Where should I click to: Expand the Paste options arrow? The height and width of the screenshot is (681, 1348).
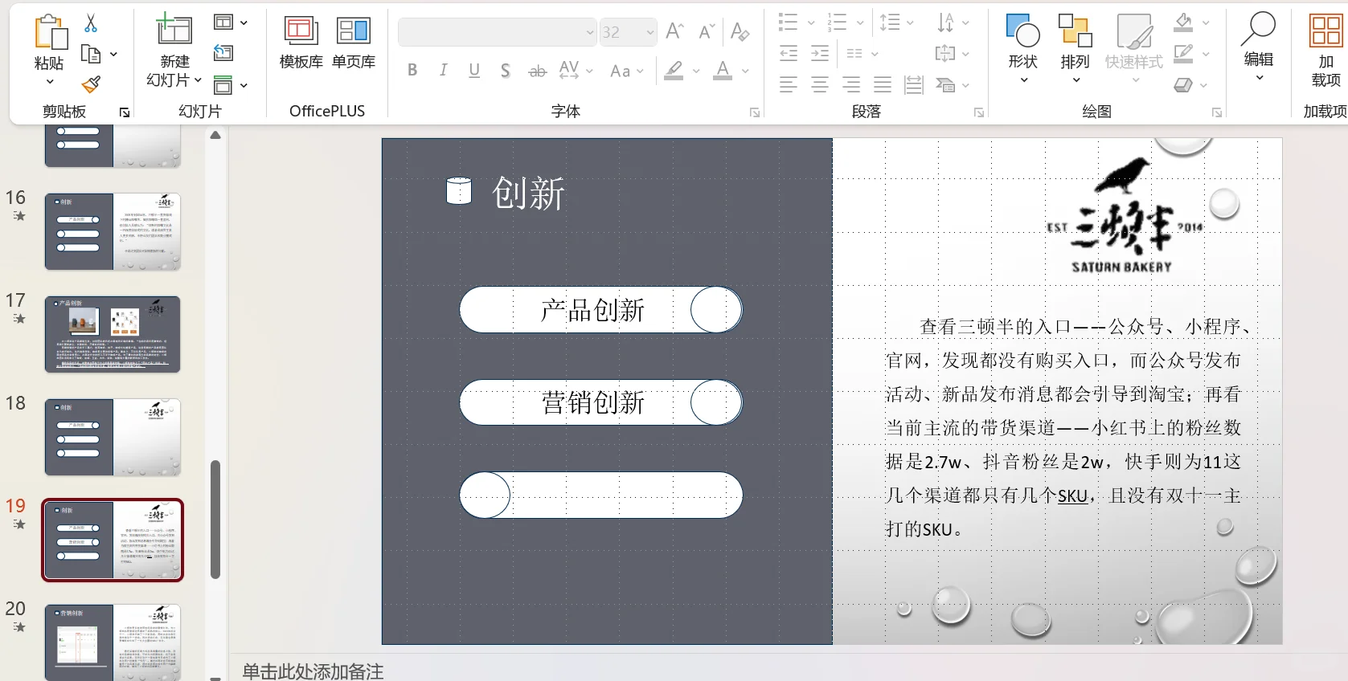point(50,82)
